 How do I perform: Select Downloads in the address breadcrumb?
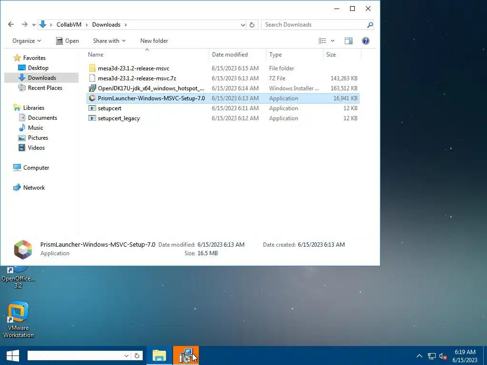coord(106,25)
